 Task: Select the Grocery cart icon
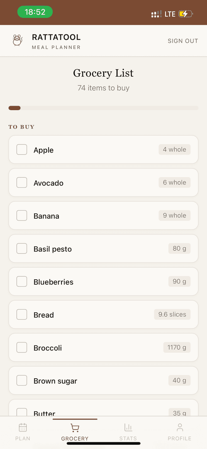[75, 428]
